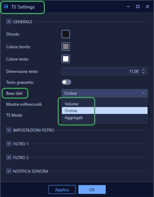154x197 pixels.
Task: Expand the FILTRO 2 section
Action: click(9, 157)
